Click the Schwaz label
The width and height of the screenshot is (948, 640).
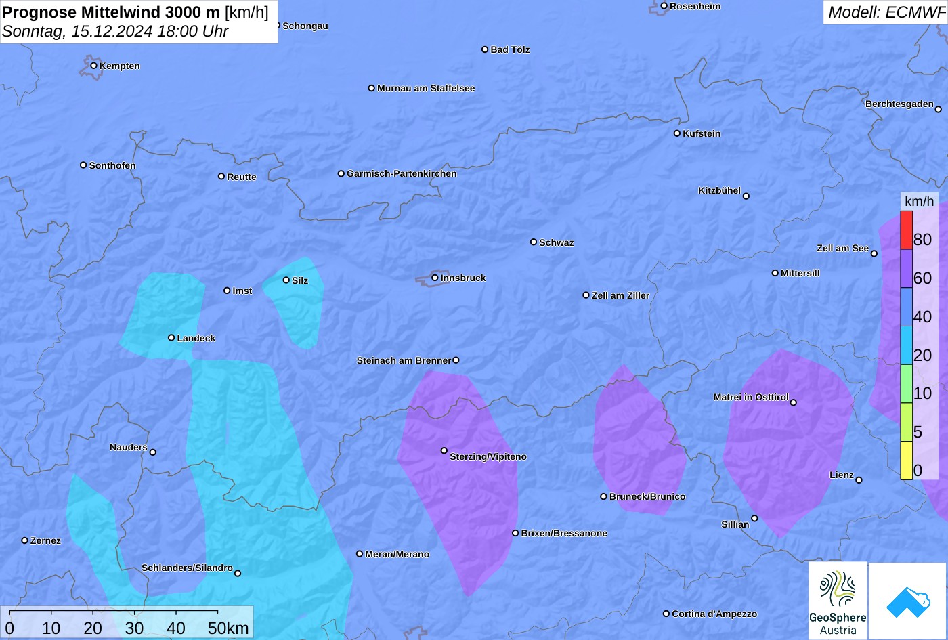tap(557, 242)
